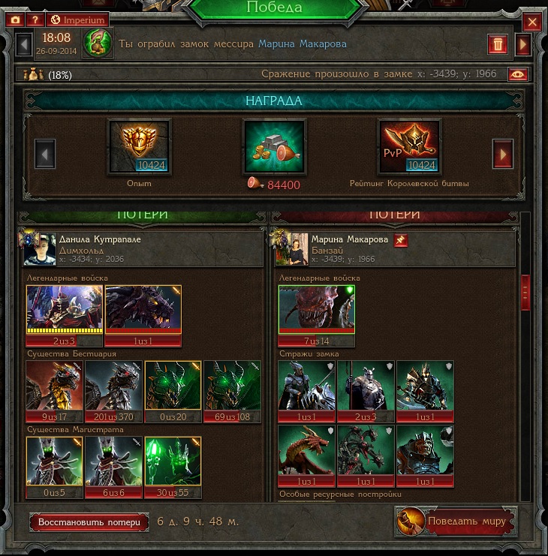Select the dragon unit showing 201 из 370
Screen dimensions: 548x556
pyautogui.click(x=113, y=392)
